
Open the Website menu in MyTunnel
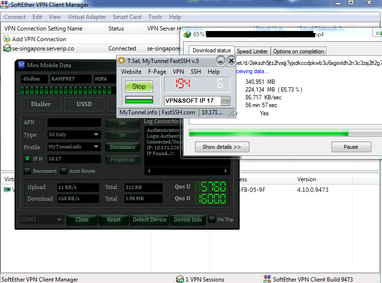131,72
